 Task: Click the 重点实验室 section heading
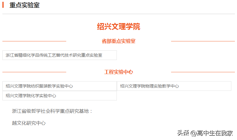pyautogui.click(x=25, y=5)
